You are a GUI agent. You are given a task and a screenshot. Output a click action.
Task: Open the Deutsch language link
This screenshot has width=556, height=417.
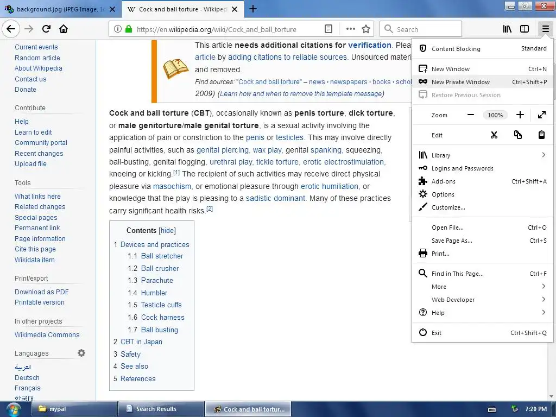tap(27, 378)
